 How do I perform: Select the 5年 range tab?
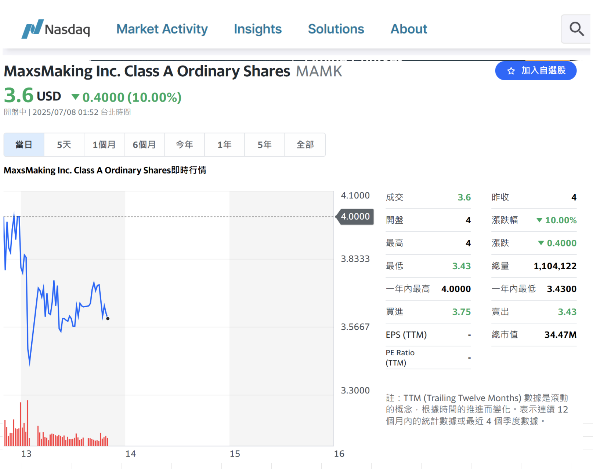[x=265, y=145]
